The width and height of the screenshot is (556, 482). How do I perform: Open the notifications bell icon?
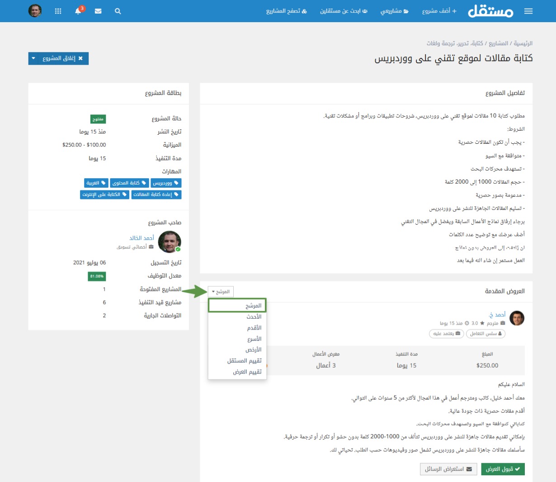coord(78,11)
